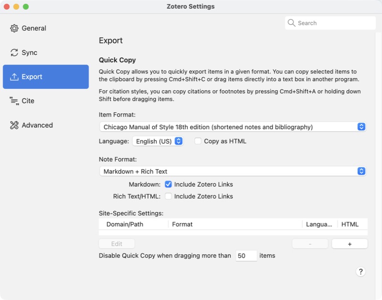Click the Export upload icon
The width and height of the screenshot is (382, 300).
(x=14, y=77)
